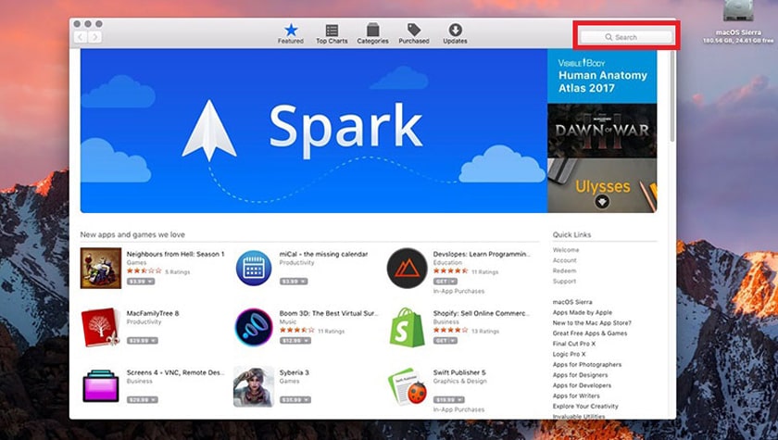Open Apps for Writers link
Viewport: 778px width, 440px height.
[576, 396]
